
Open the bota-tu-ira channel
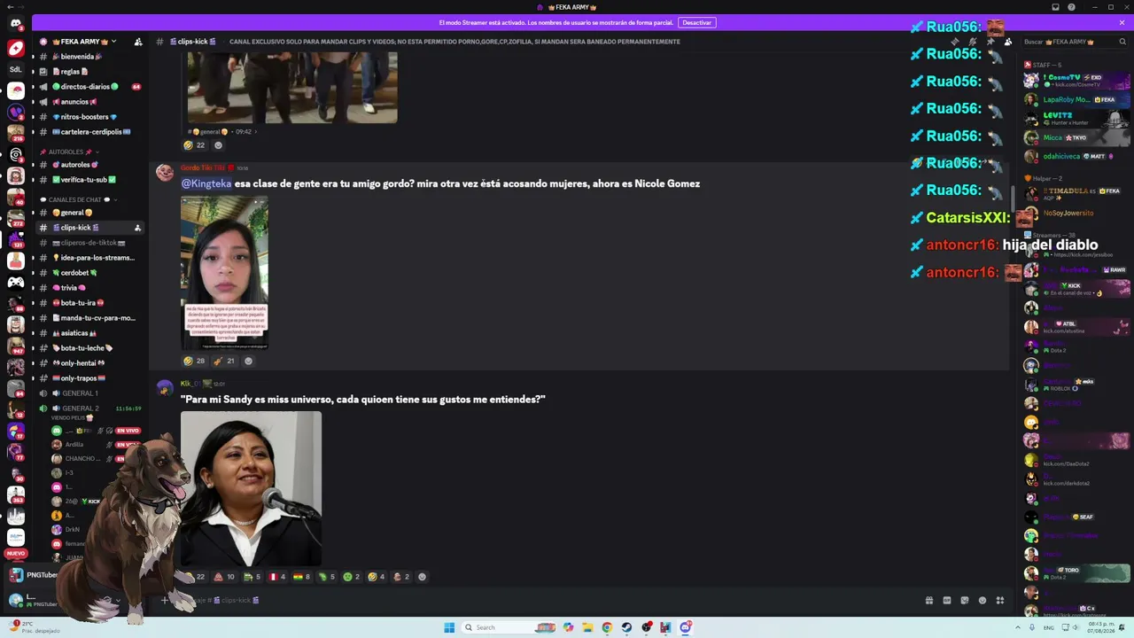[x=89, y=303]
